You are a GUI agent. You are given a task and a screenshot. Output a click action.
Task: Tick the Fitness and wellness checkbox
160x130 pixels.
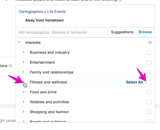pos(149,82)
